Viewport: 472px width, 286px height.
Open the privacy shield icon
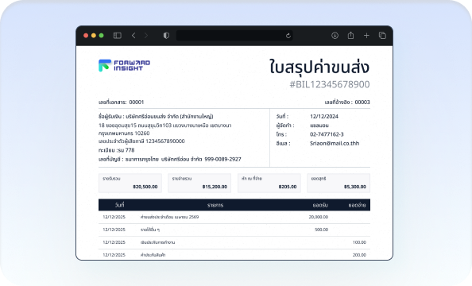[x=166, y=36]
